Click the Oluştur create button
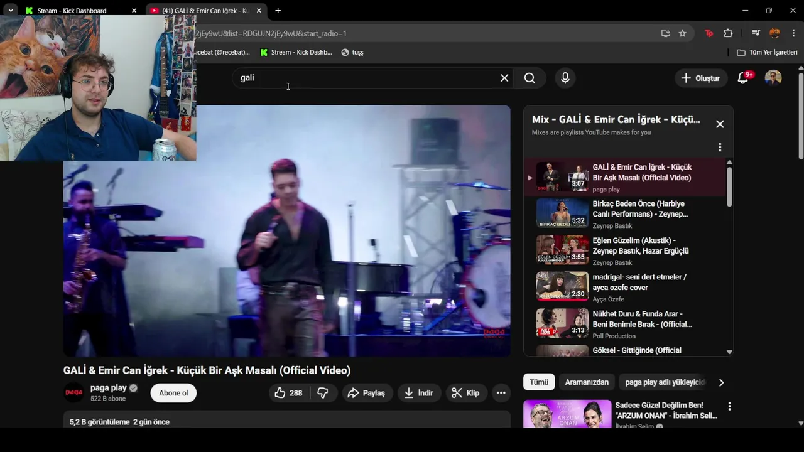Image resolution: width=804 pixels, height=452 pixels. pos(701,78)
